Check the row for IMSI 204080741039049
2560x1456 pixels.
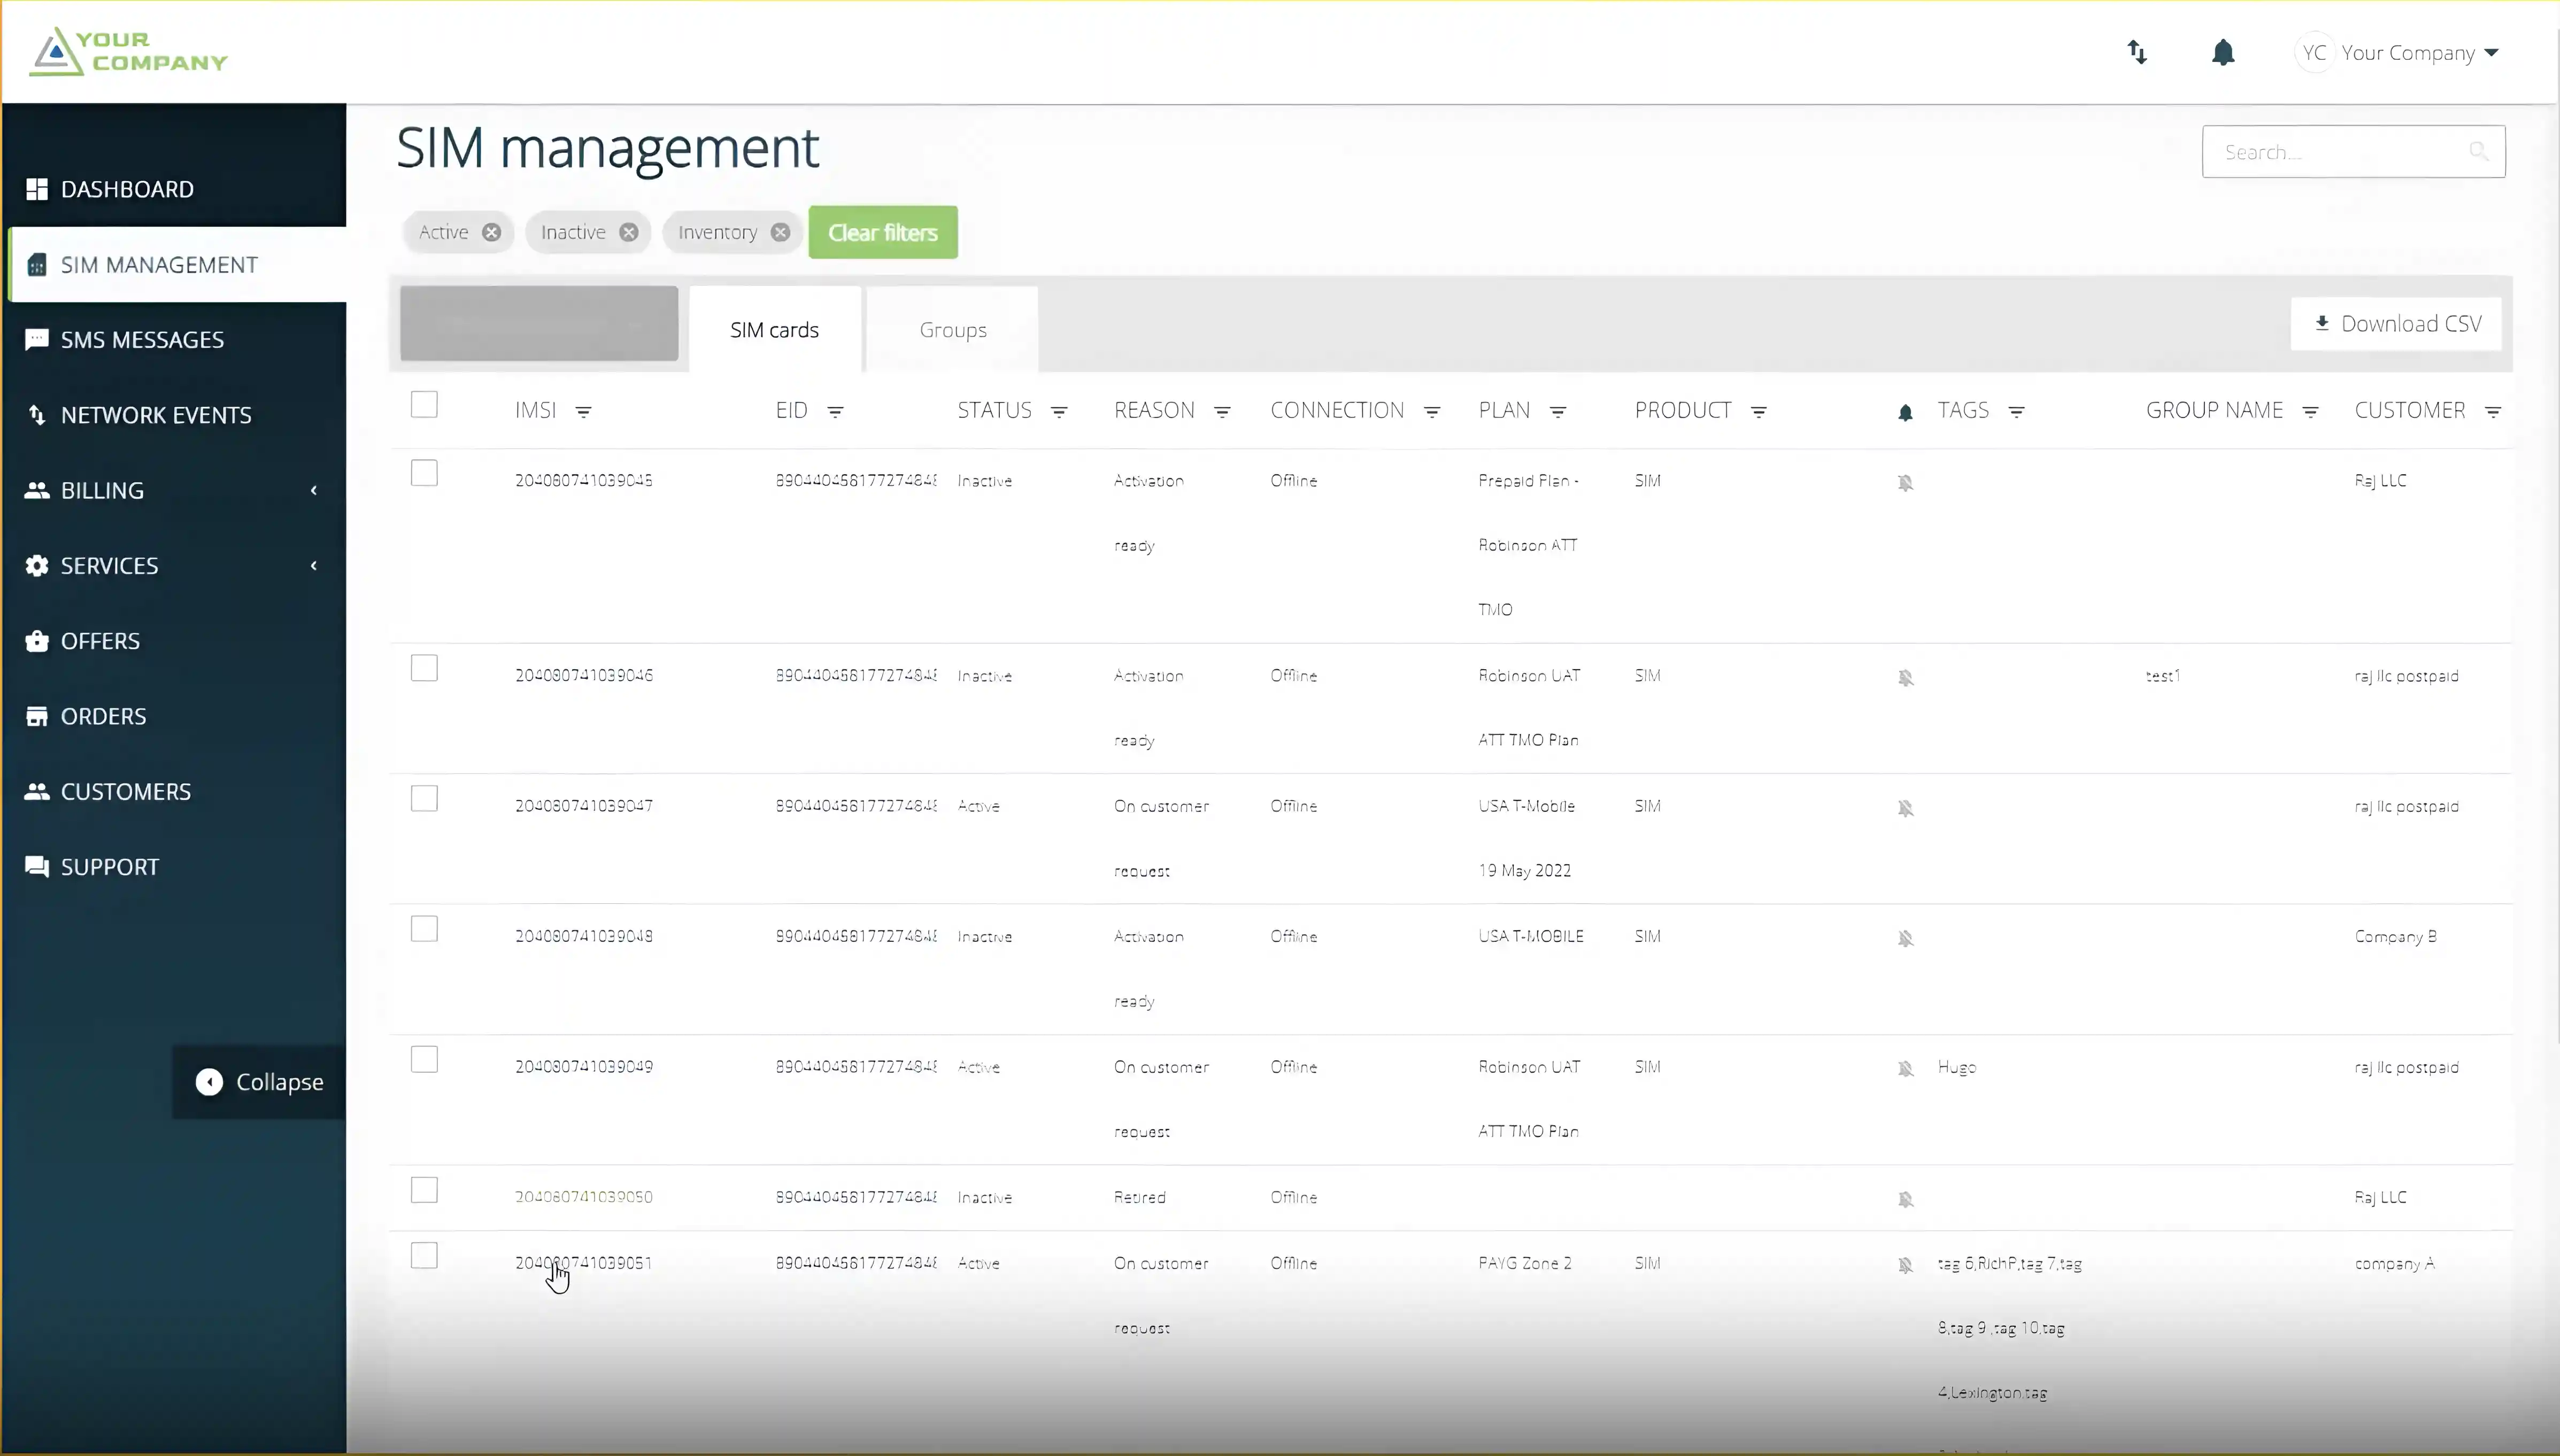point(424,1059)
